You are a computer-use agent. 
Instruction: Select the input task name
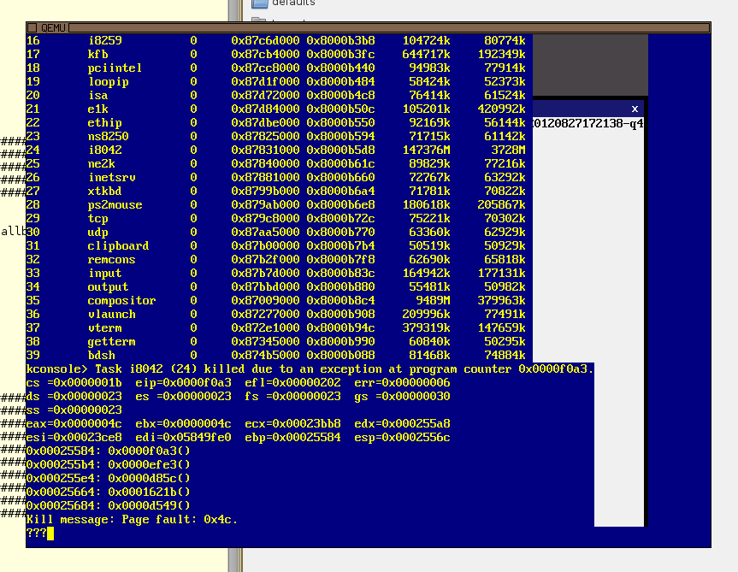tap(105, 274)
